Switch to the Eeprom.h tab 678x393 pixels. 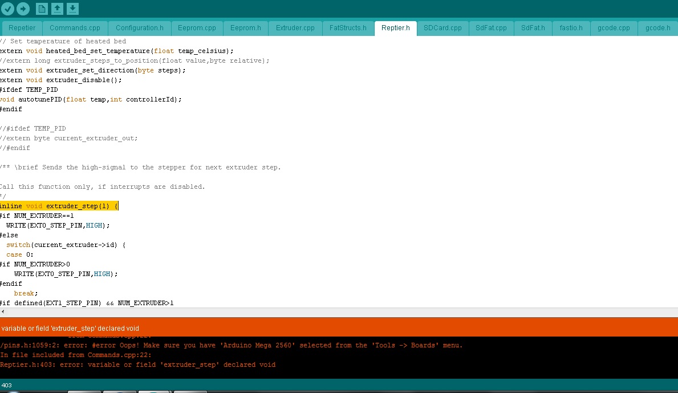tap(246, 28)
